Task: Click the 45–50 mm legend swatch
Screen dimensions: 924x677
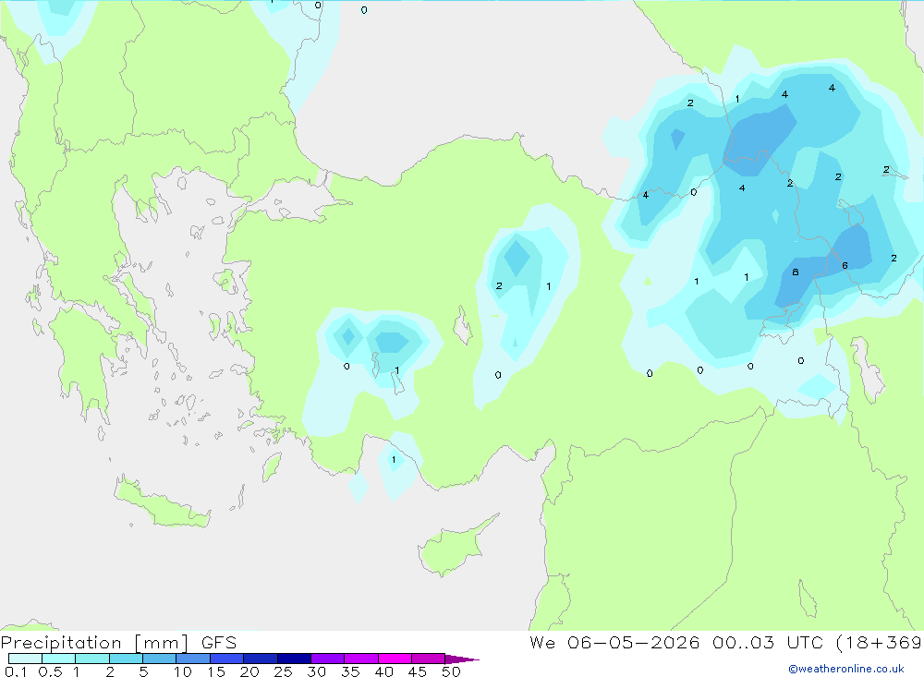Action: 429,659
